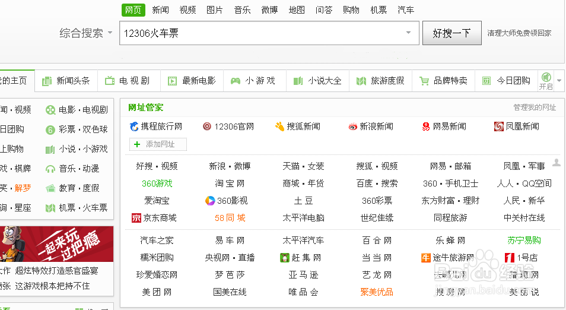The image size is (566, 310).
Task: Open the 唯品会 link
Action: click(x=303, y=292)
